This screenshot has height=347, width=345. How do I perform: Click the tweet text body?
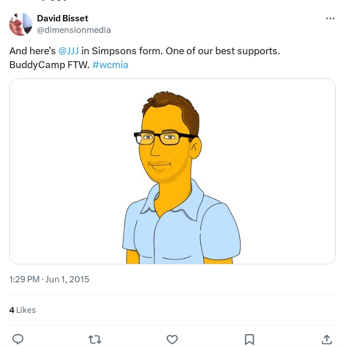(x=145, y=58)
